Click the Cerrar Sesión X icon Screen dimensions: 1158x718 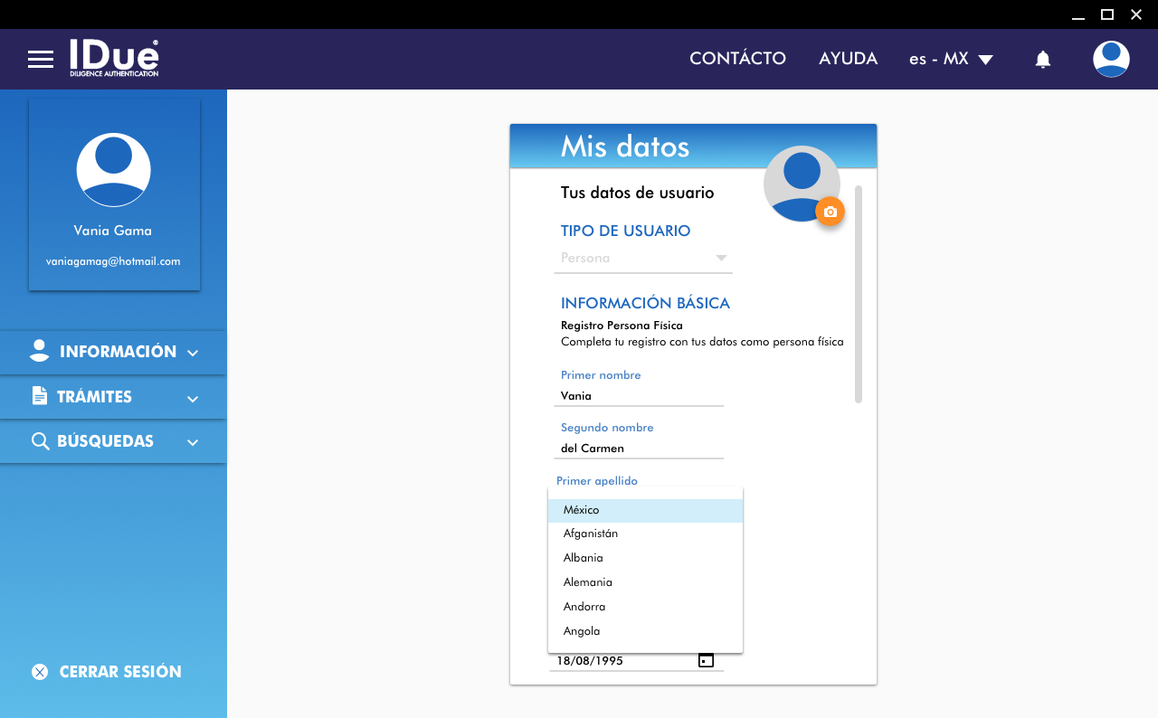pos(40,672)
